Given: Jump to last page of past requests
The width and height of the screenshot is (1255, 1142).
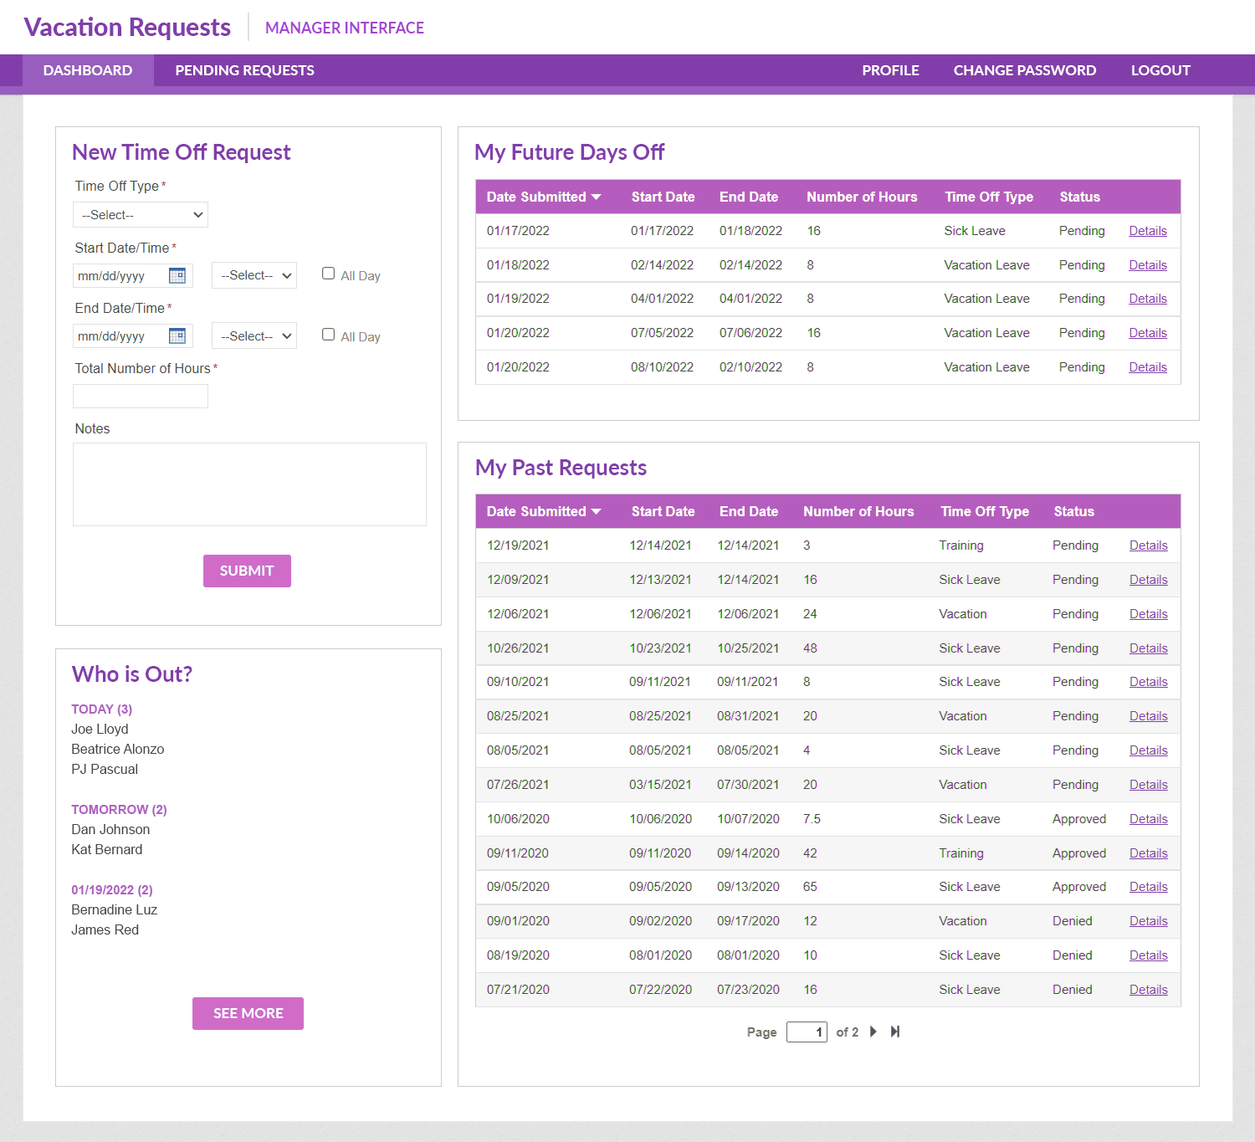Looking at the screenshot, I should pos(895,1032).
